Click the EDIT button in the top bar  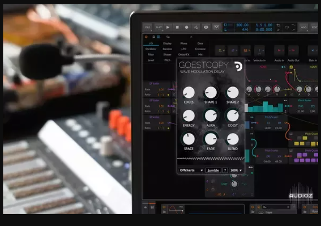pos(314,27)
